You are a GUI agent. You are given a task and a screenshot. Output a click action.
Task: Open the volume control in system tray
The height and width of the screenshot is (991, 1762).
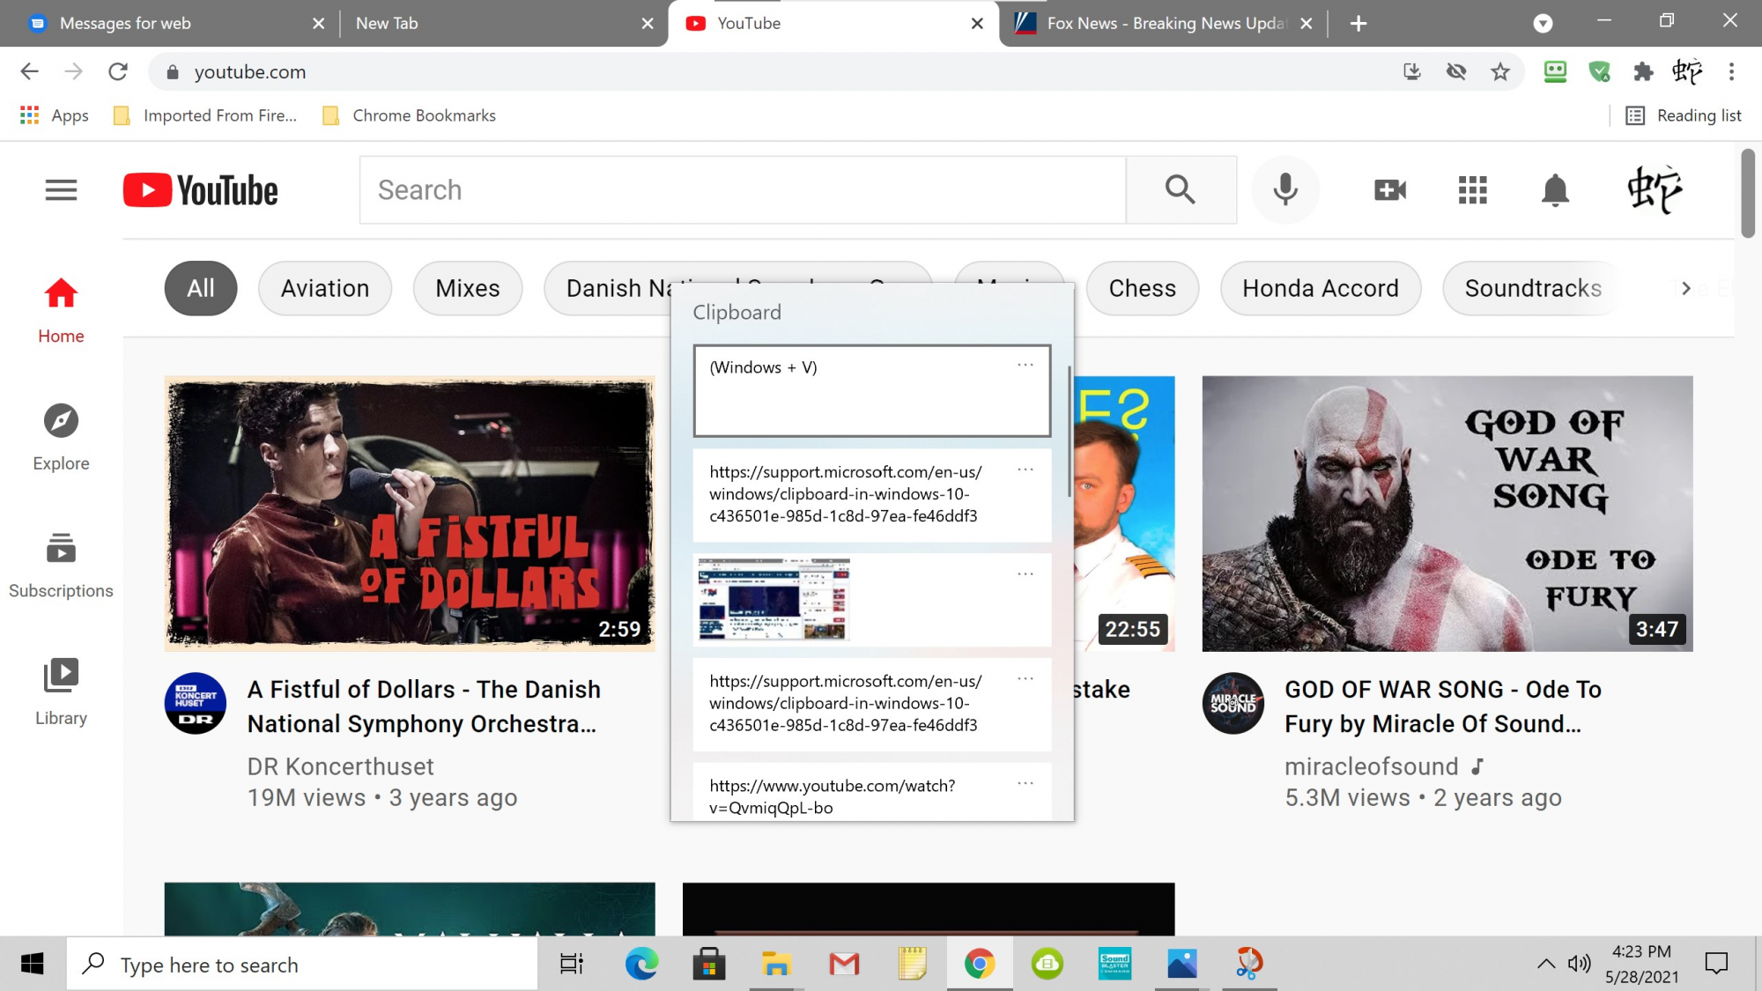1581,964
